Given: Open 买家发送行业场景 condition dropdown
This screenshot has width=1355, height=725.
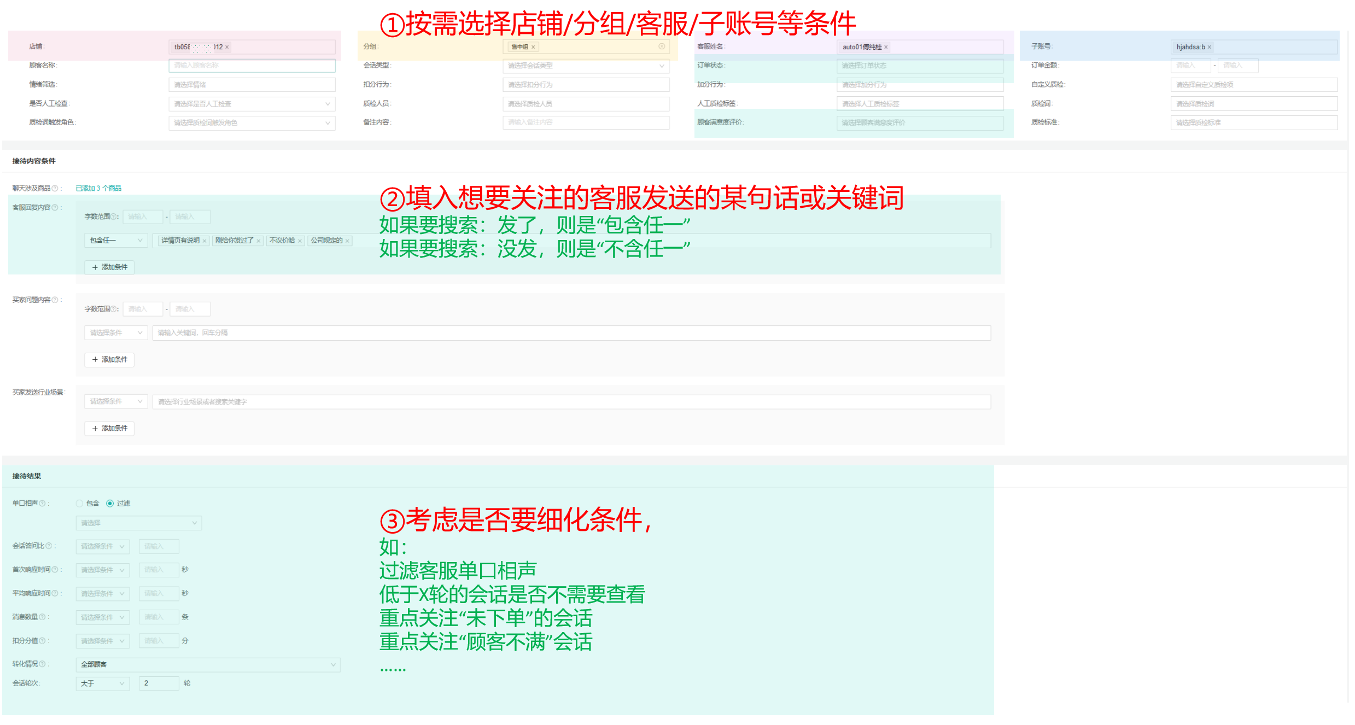Looking at the screenshot, I should tap(116, 401).
